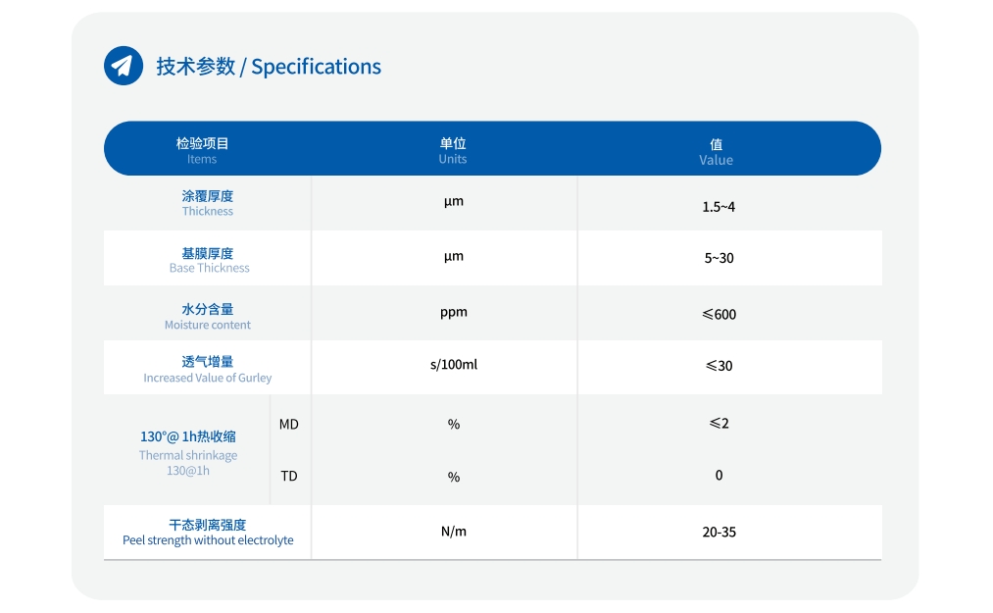The width and height of the screenshot is (993, 613).
Task: Click the MD sub-row label
Action: click(289, 424)
